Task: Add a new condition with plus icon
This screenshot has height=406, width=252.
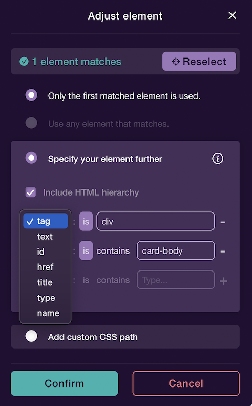Action: (x=223, y=281)
